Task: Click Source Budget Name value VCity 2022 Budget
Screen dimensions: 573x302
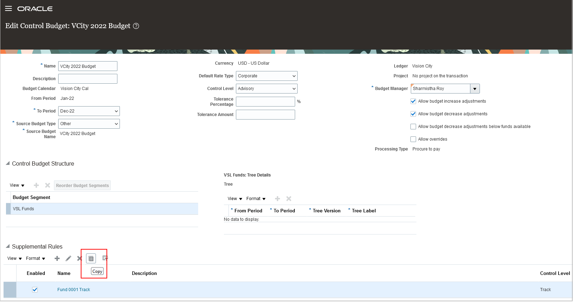Action: [x=78, y=134]
